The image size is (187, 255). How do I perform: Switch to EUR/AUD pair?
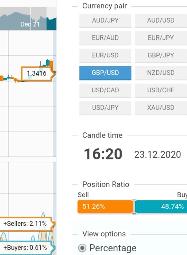tap(105, 38)
